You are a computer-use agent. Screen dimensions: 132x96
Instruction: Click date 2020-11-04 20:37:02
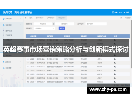[x=38, y=78]
